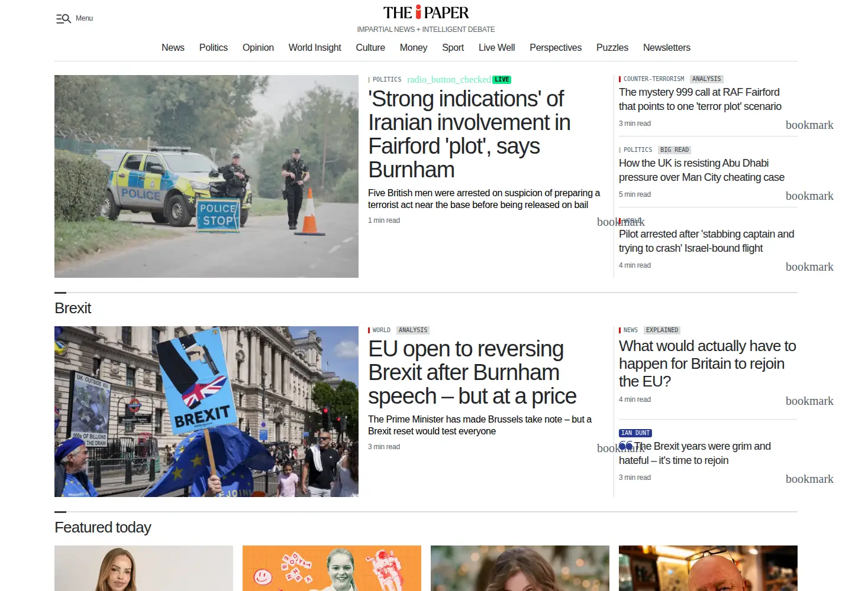Click the Ian Dunt author tag
Screen dimensions: 852x591
coord(635,433)
